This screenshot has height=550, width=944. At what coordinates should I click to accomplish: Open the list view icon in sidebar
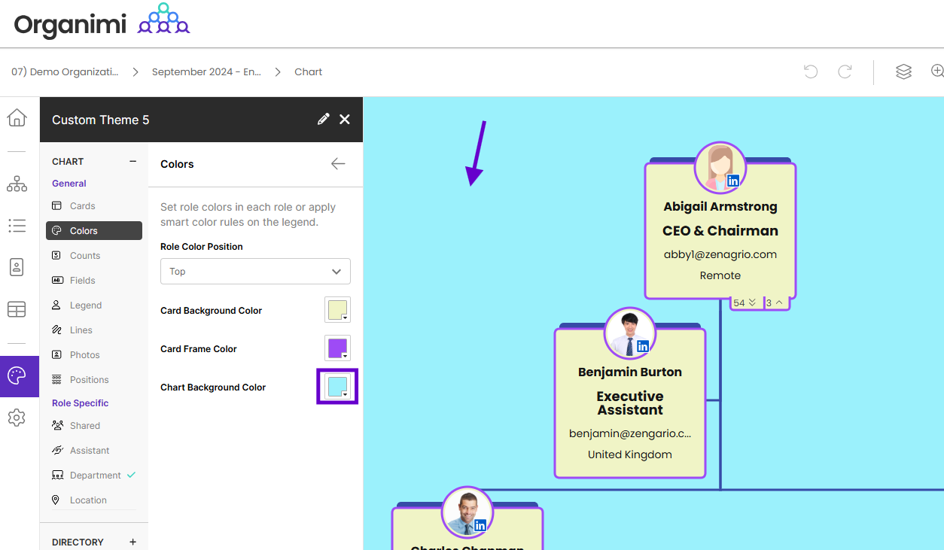coord(17,226)
